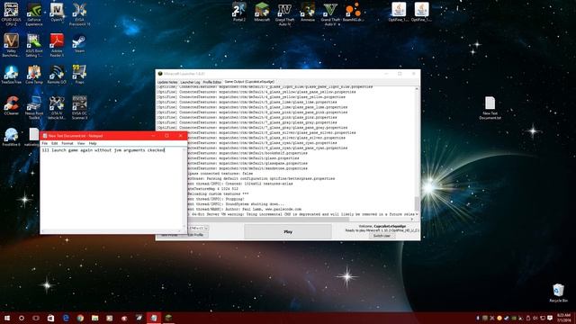This screenshot has height=324, width=576.
Task: Open the File menu in Notepad
Action: [44, 143]
